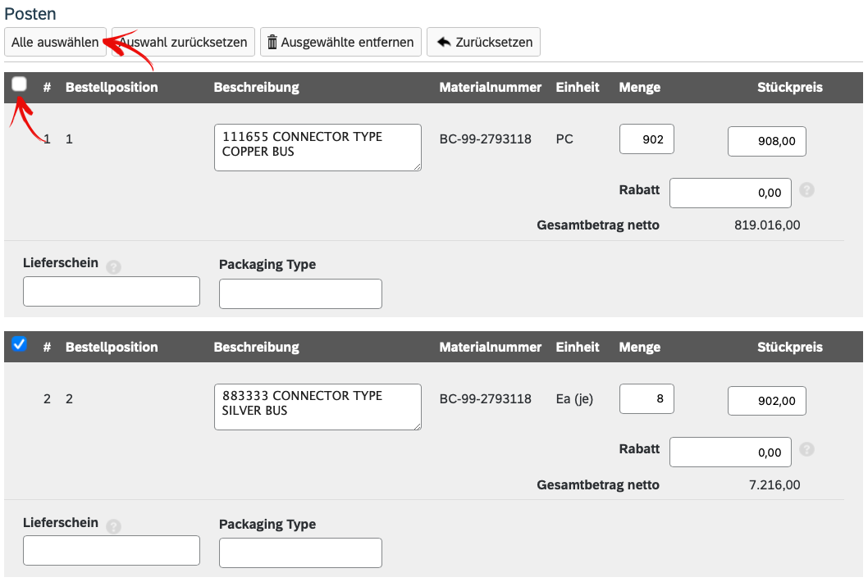Click second item's Lieferschein input field
Screen dimensions: 868x582
click(112, 550)
